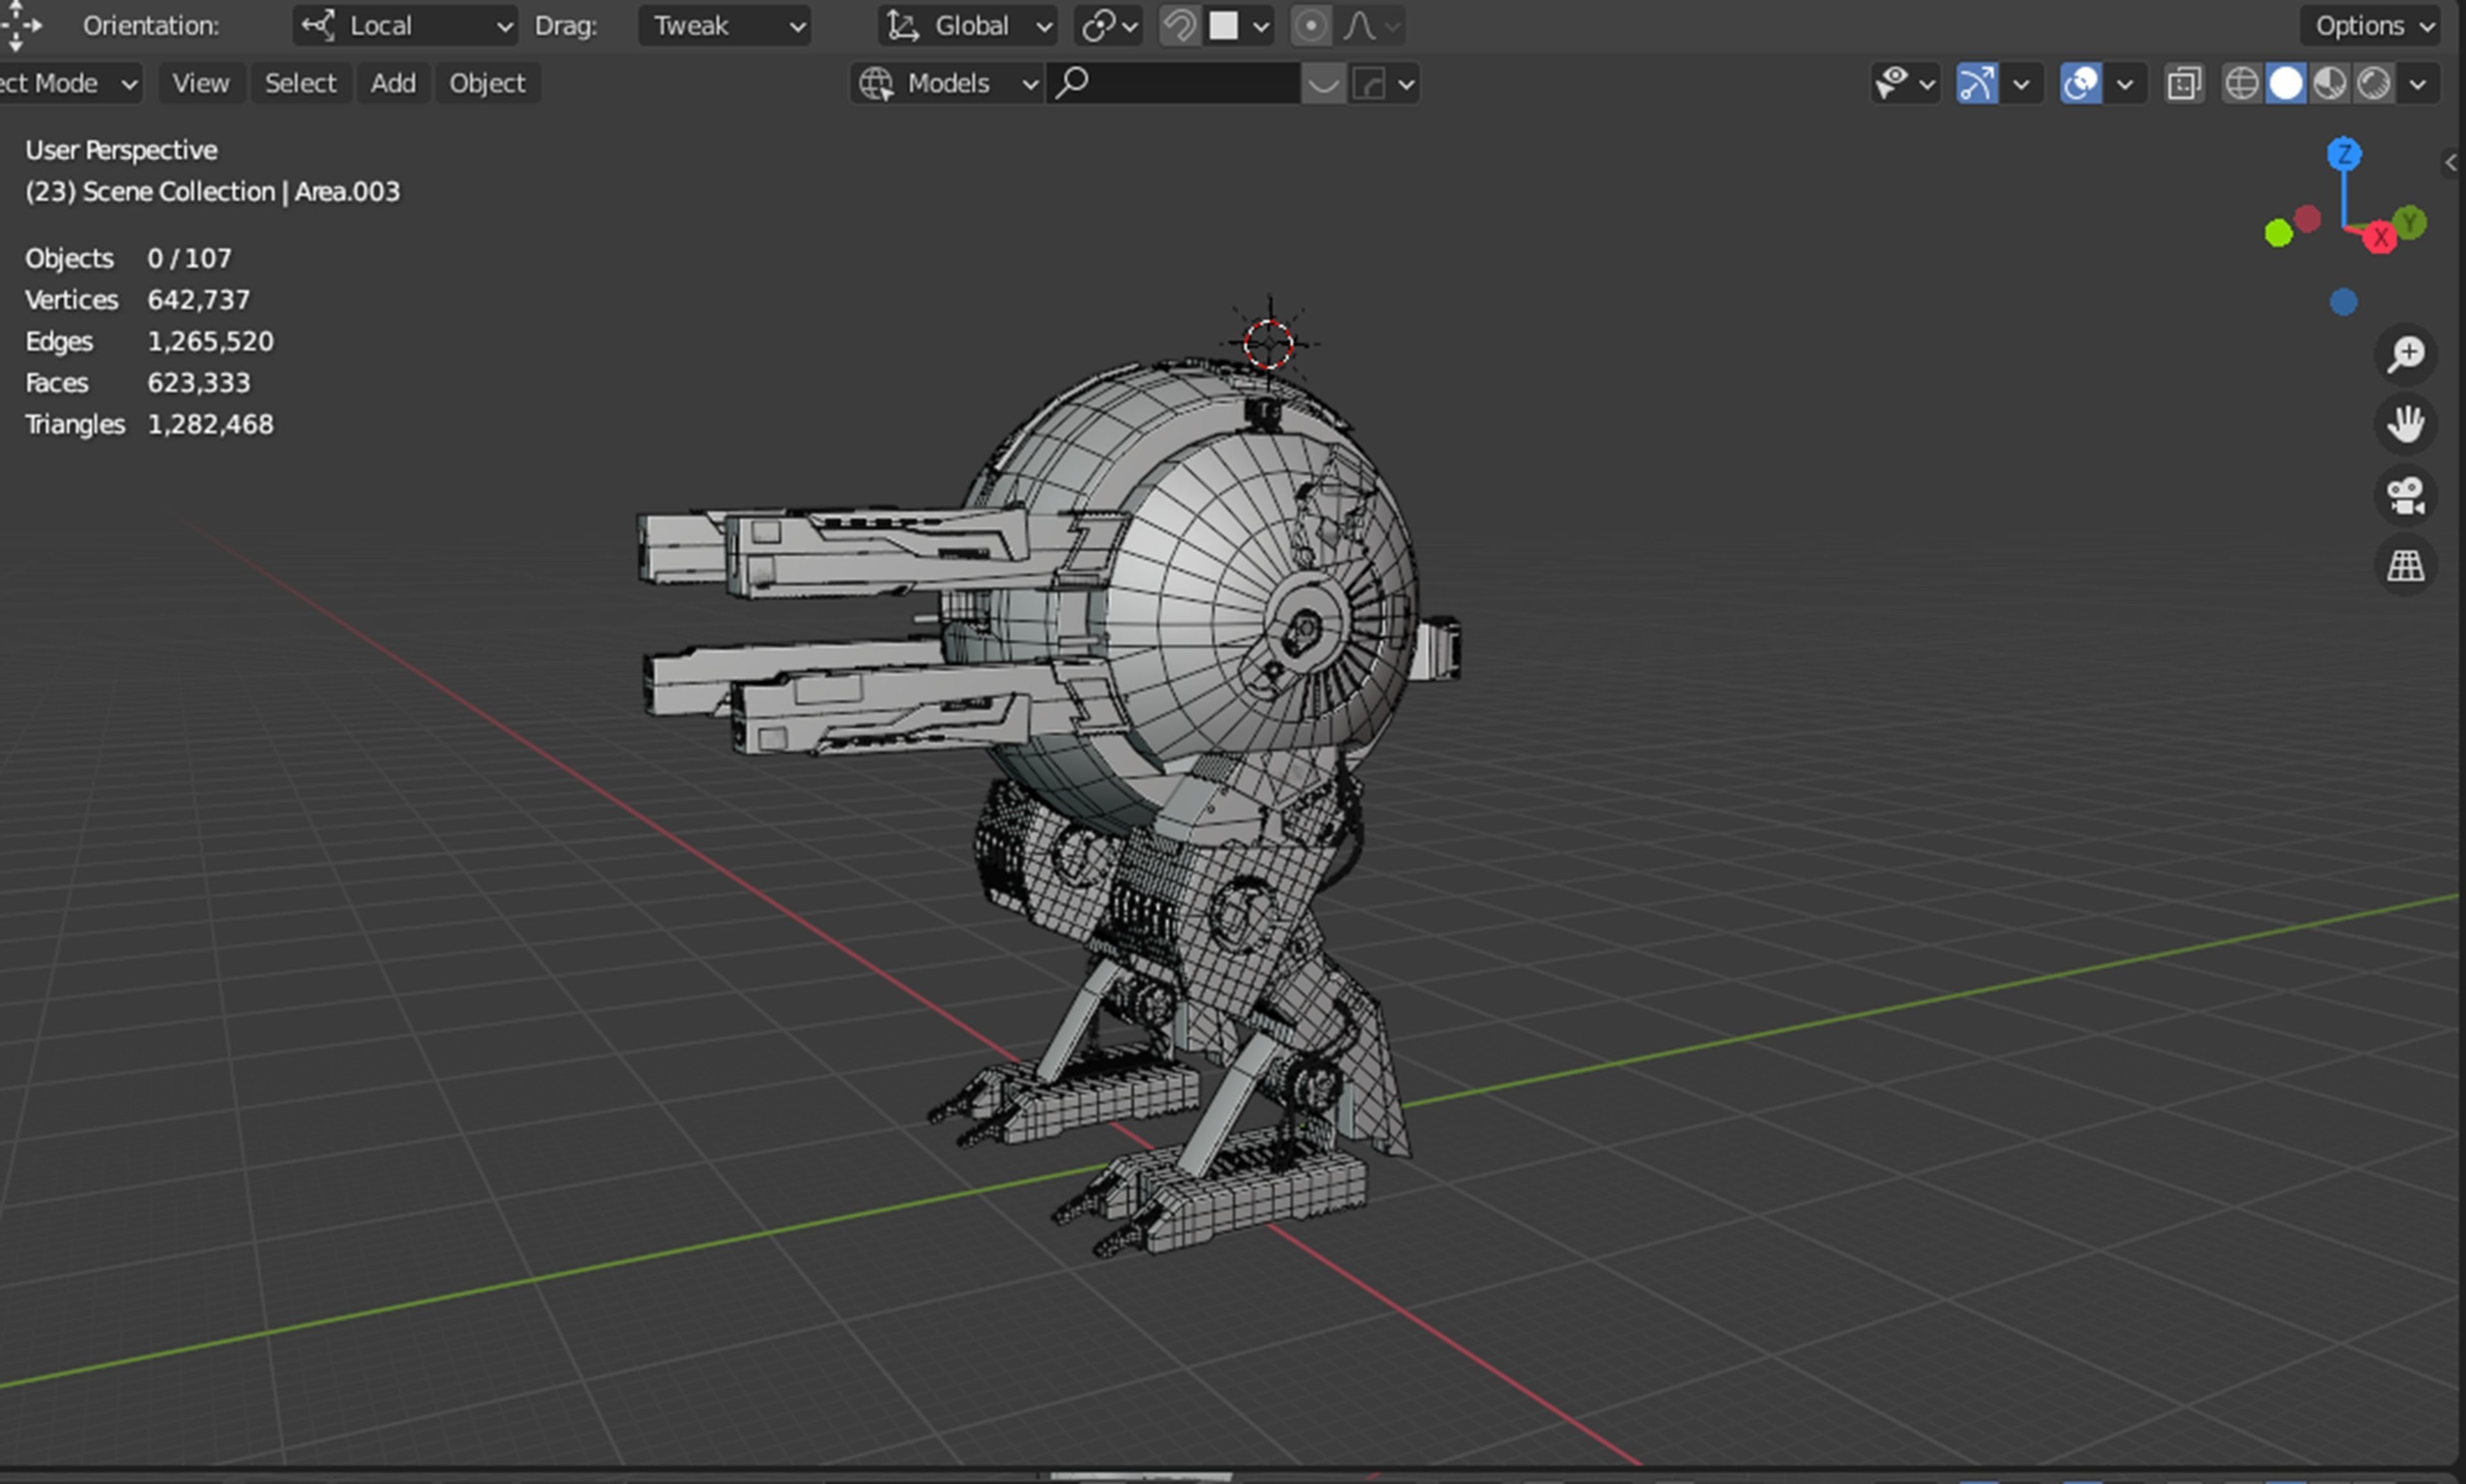
Task: Switch viewport to Wireframe shading mode
Action: point(2242,84)
